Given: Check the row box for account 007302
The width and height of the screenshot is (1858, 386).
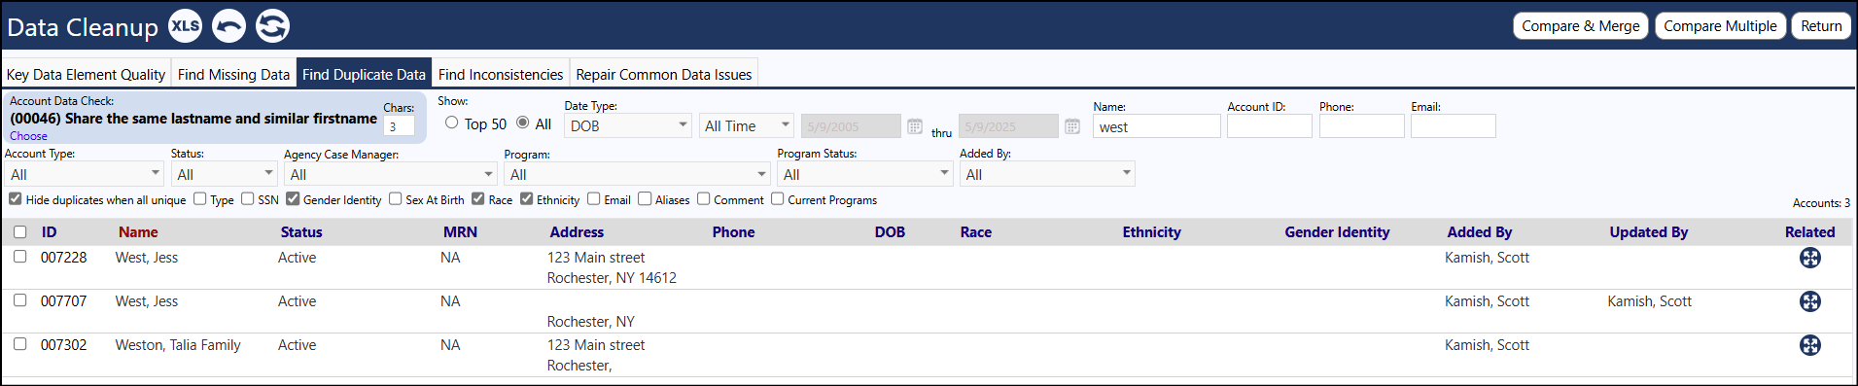Looking at the screenshot, I should point(20,344).
